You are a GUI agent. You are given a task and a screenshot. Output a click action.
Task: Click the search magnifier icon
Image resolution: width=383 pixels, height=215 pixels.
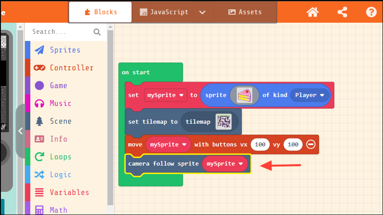(97, 32)
